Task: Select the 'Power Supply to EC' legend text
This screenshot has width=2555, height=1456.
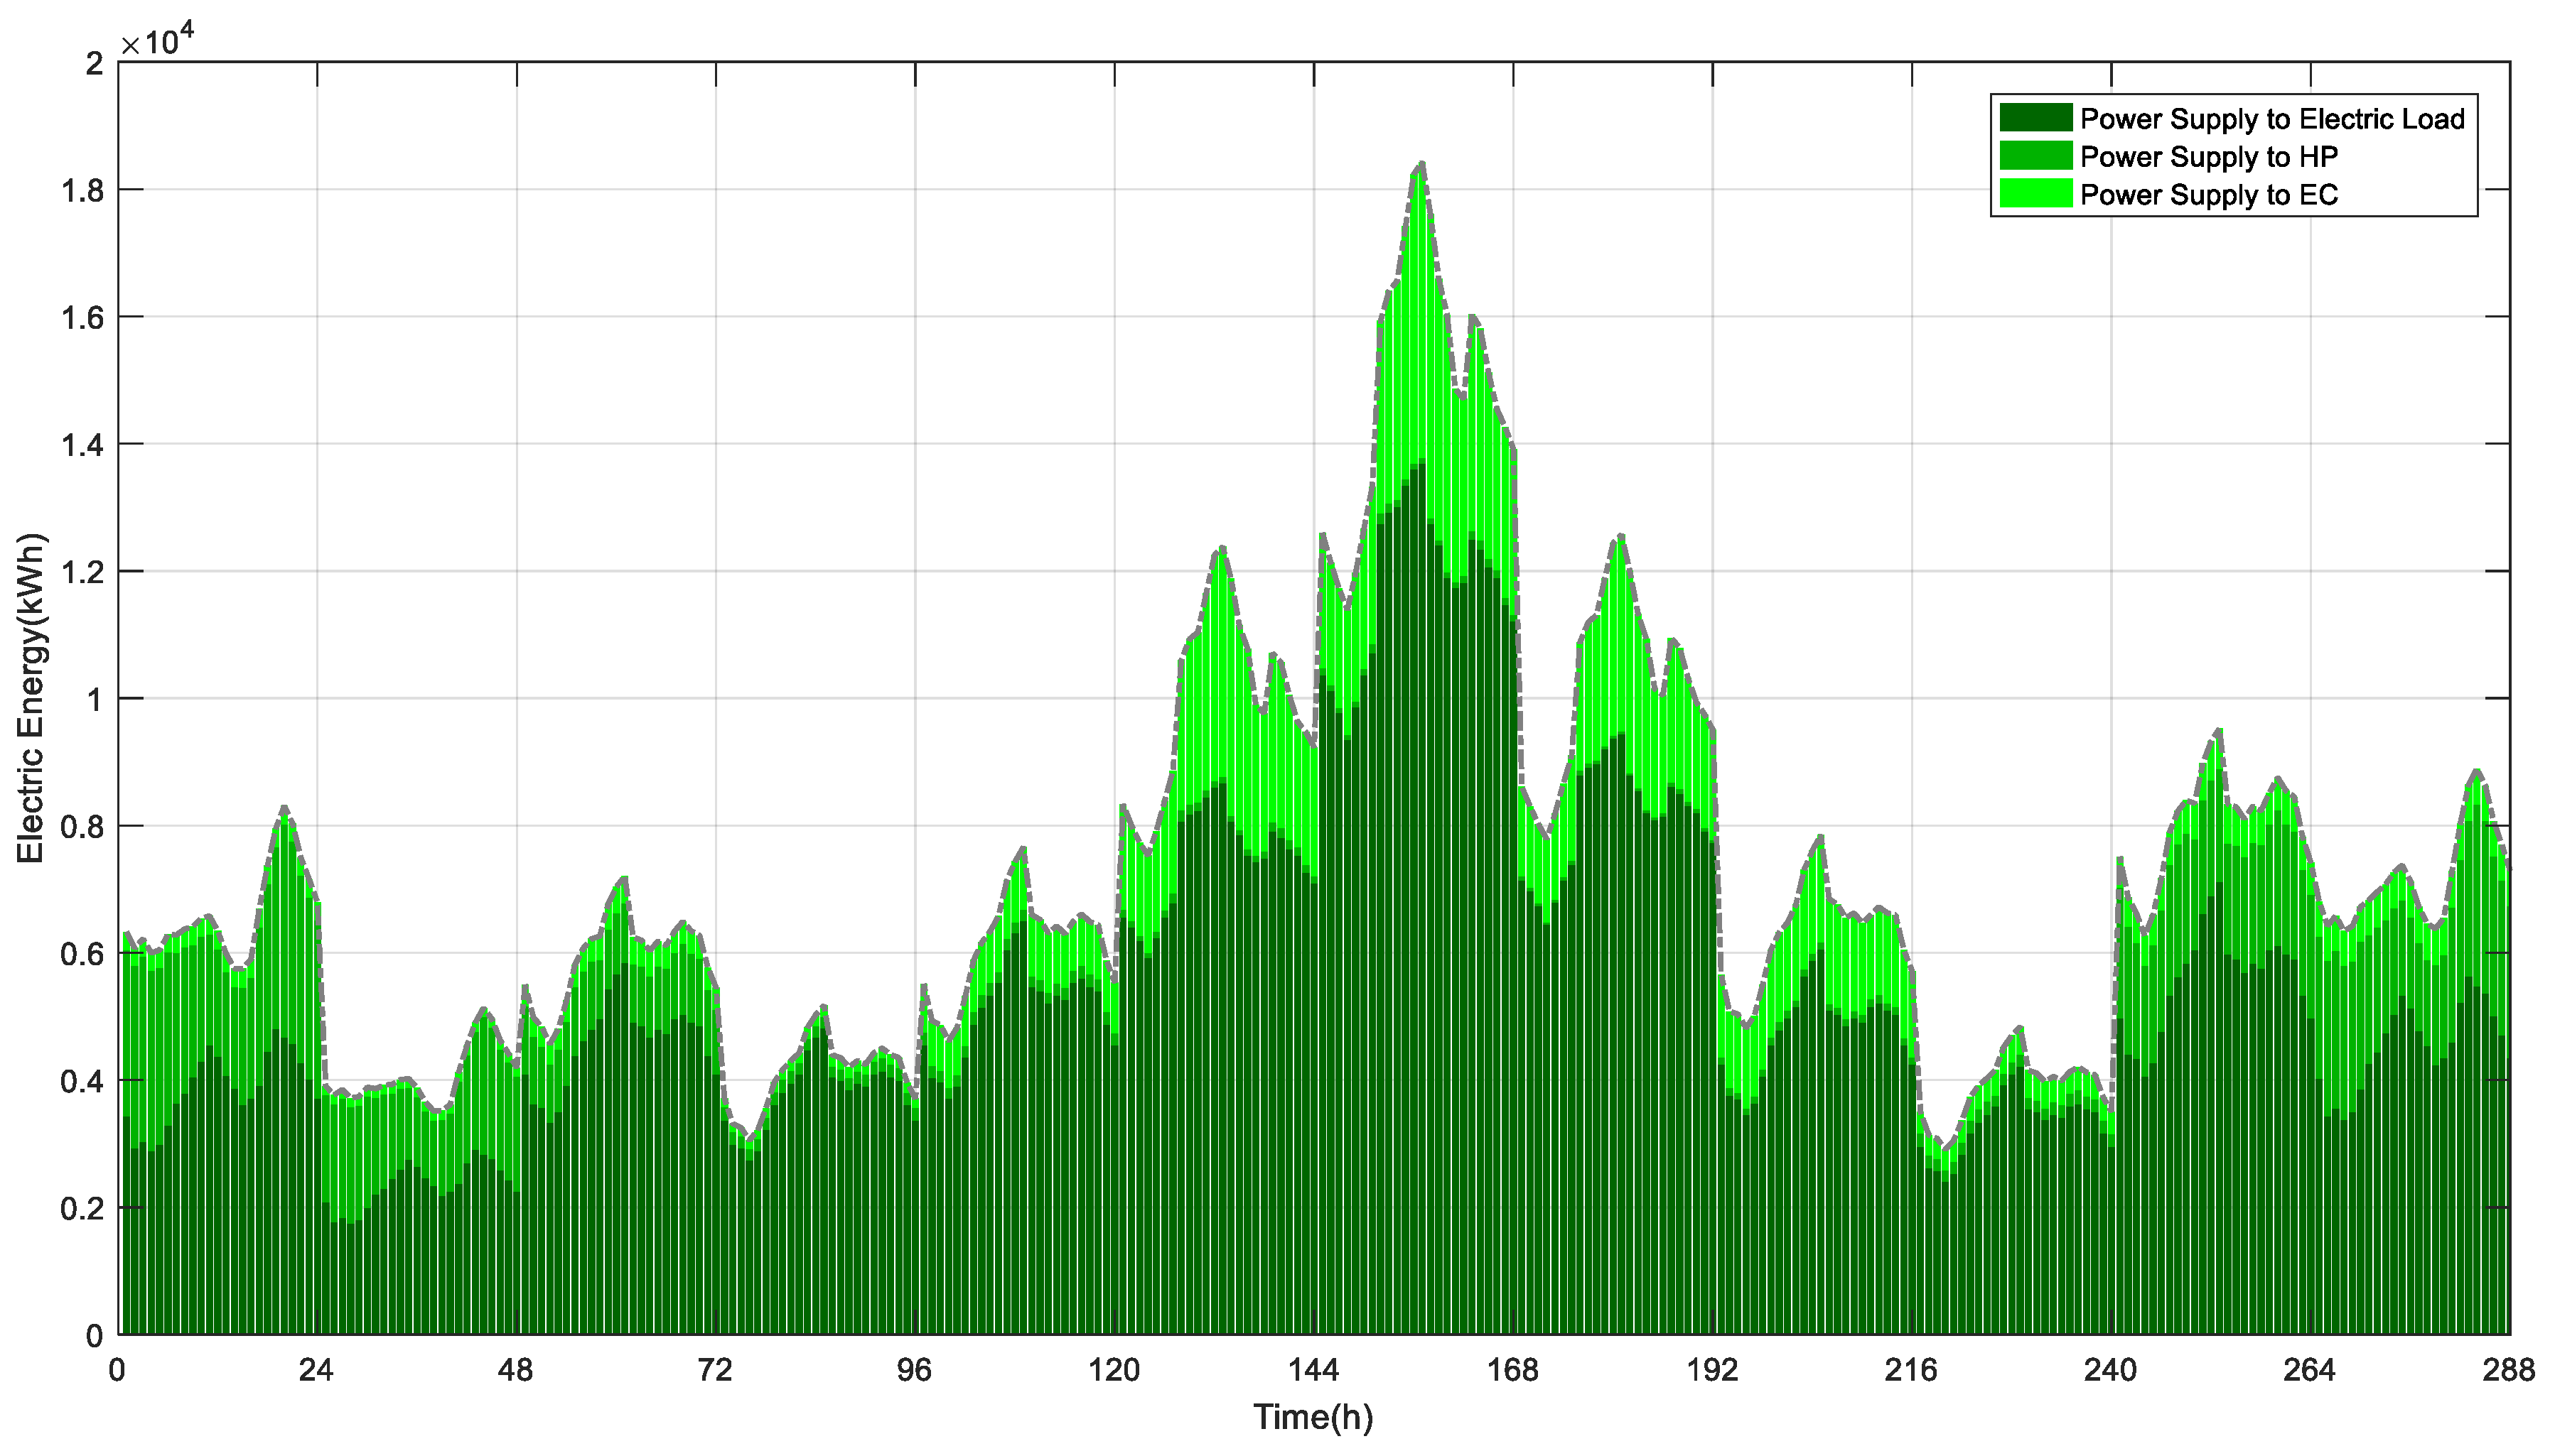Action: coord(2208,195)
